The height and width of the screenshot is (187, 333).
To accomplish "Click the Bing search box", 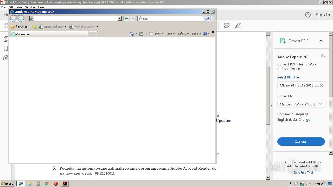I will [171, 18].
